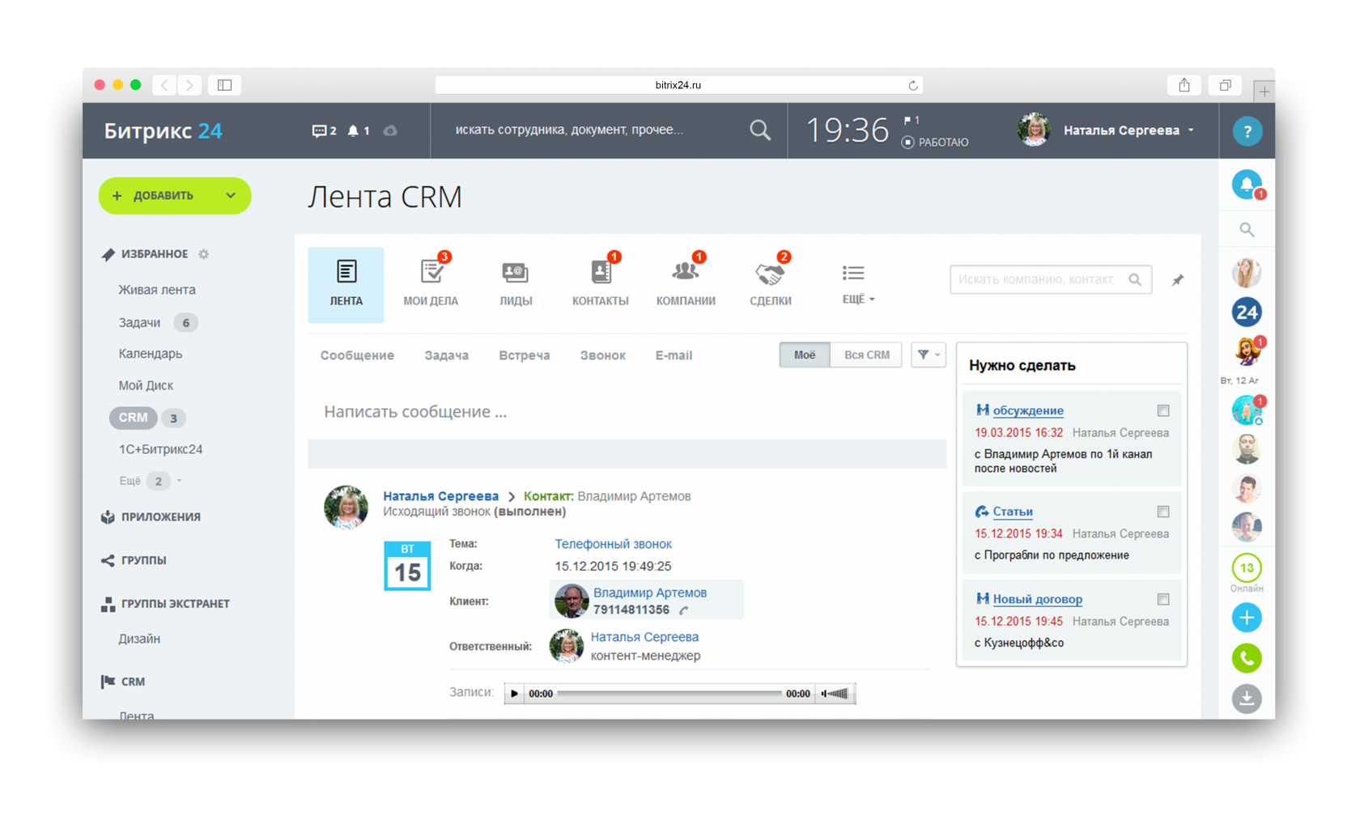Switch the feed filter to Вся CRM

[866, 355]
